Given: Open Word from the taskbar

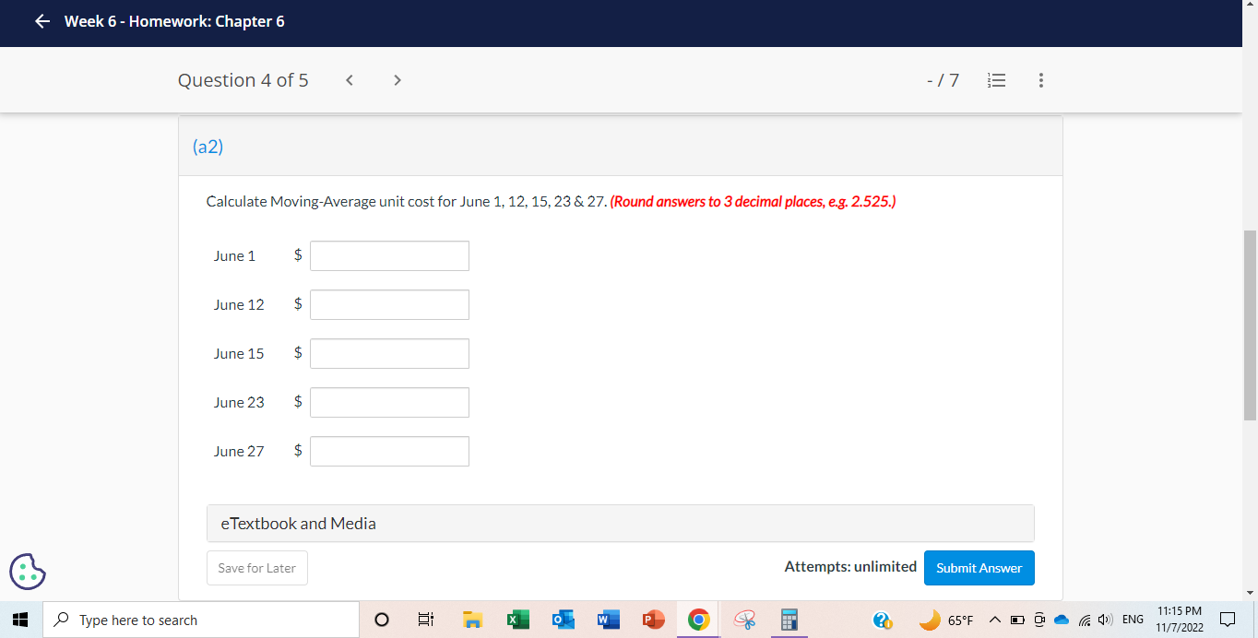Looking at the screenshot, I should tap(608, 620).
